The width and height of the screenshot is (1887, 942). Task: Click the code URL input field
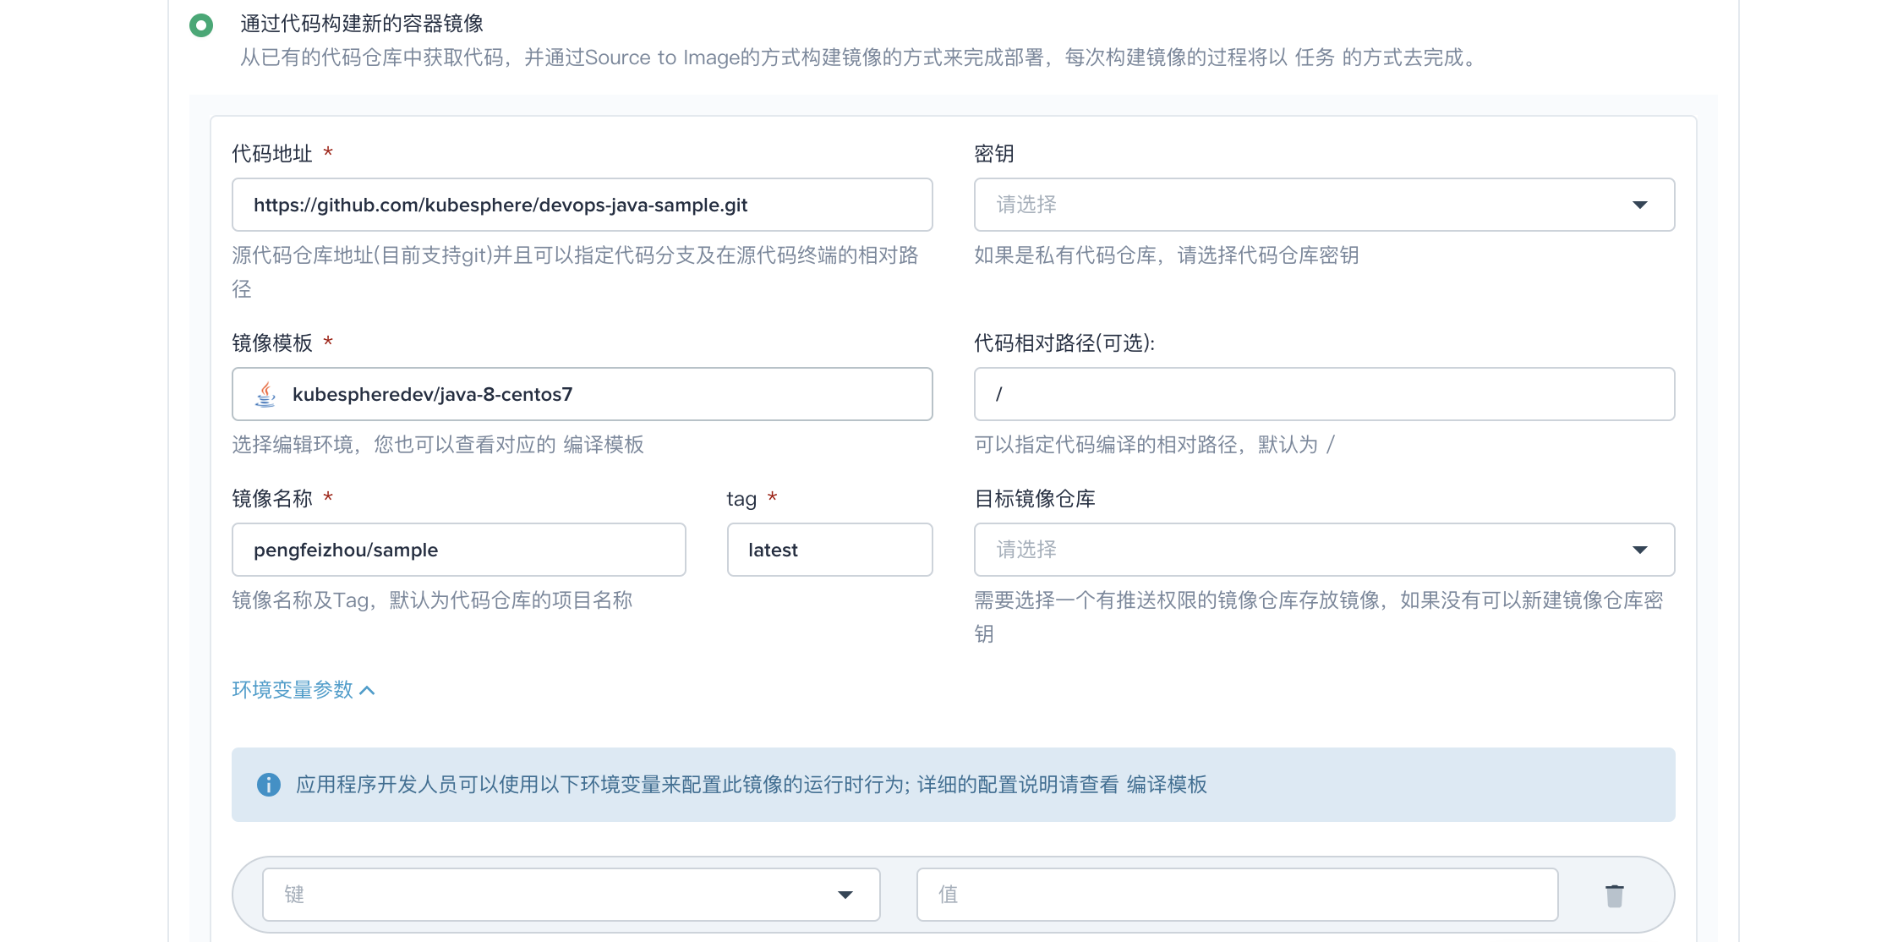[582, 205]
